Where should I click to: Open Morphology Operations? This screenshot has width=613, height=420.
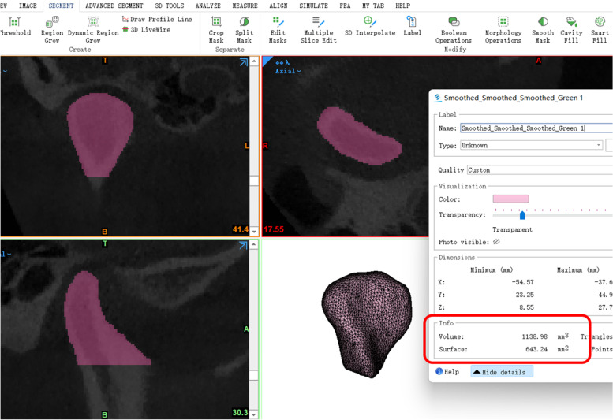(503, 29)
